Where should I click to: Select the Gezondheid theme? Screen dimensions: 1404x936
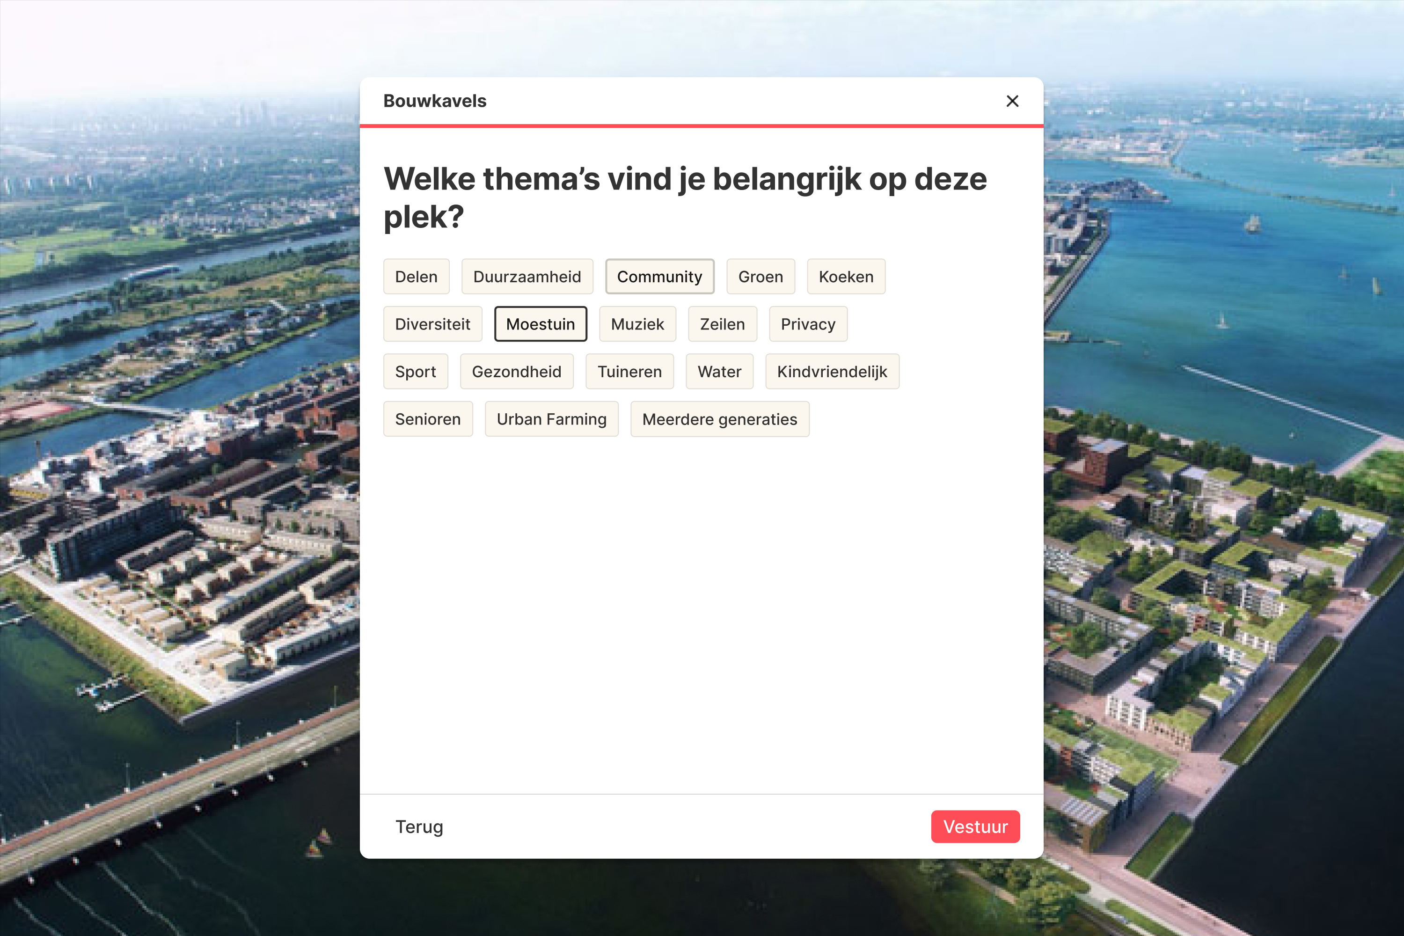coord(517,371)
